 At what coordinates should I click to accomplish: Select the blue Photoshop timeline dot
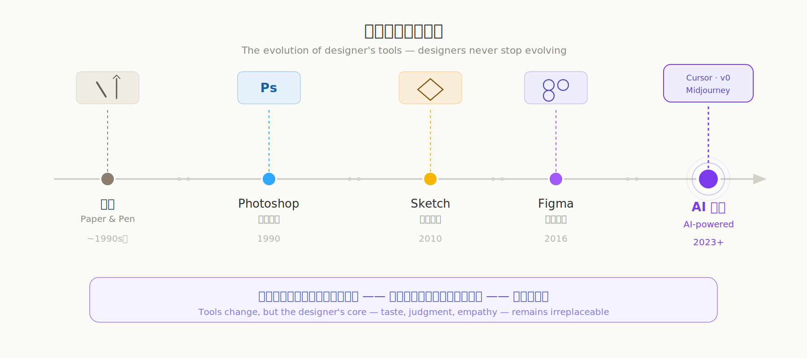click(269, 179)
